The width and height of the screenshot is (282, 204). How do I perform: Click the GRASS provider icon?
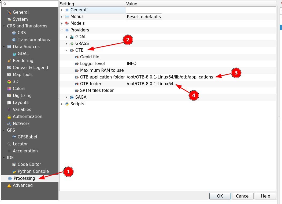pos(72,44)
